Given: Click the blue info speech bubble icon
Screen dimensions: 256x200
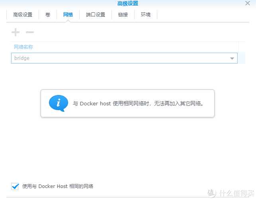Looking at the screenshot, I should [59, 103].
